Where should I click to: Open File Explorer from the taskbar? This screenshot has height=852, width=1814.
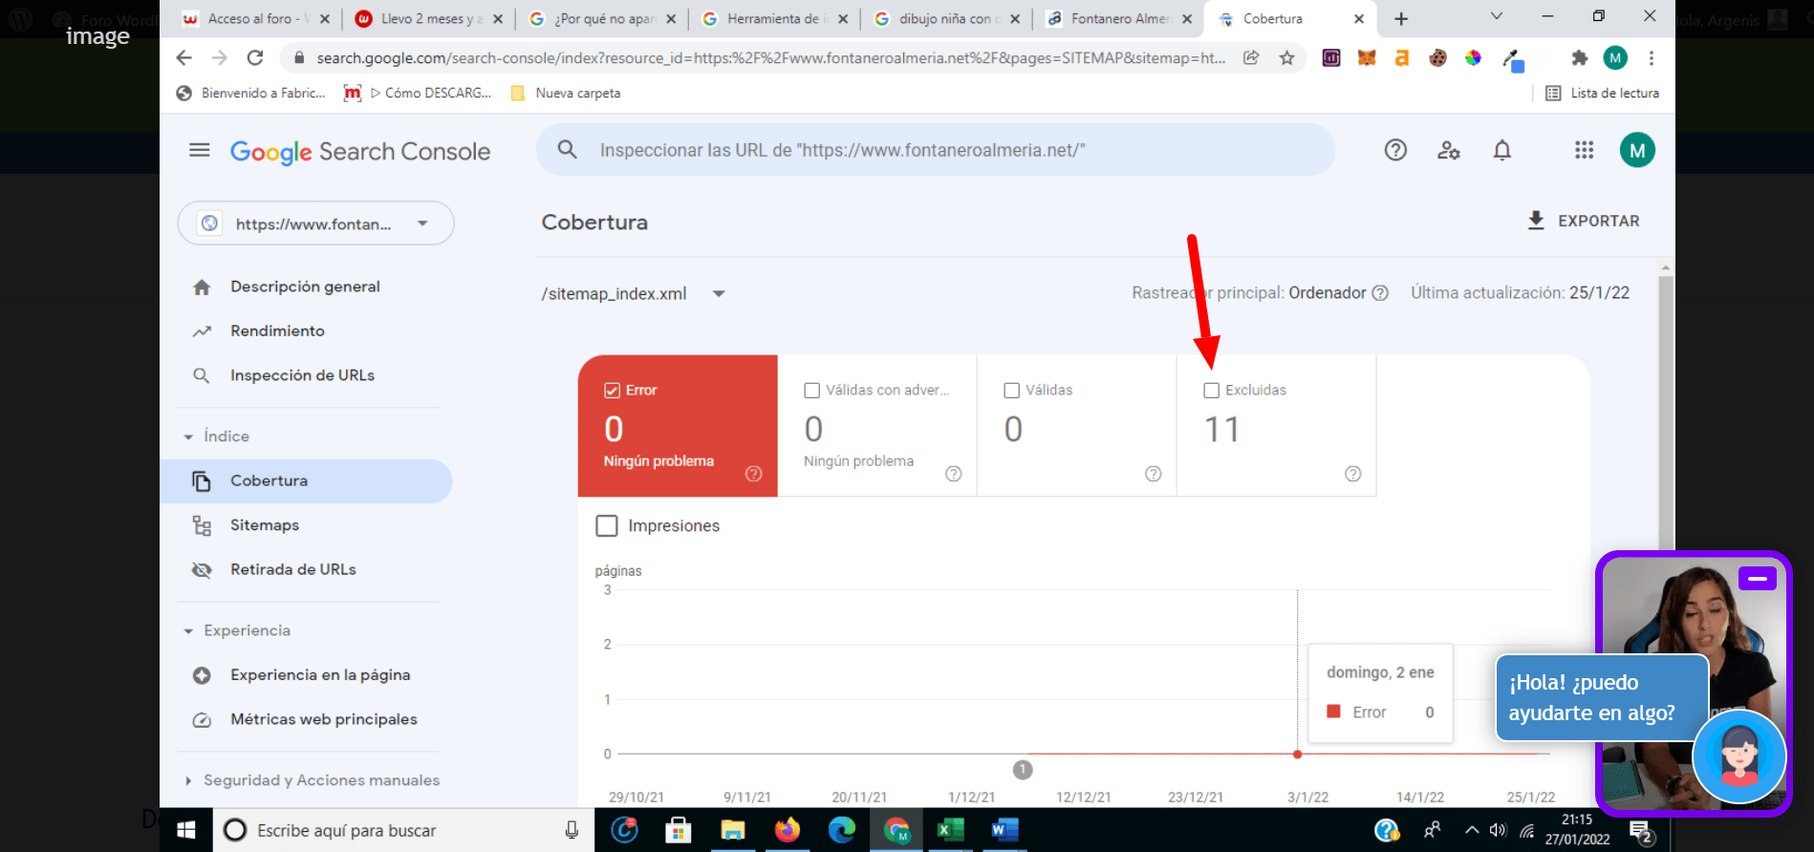732,830
